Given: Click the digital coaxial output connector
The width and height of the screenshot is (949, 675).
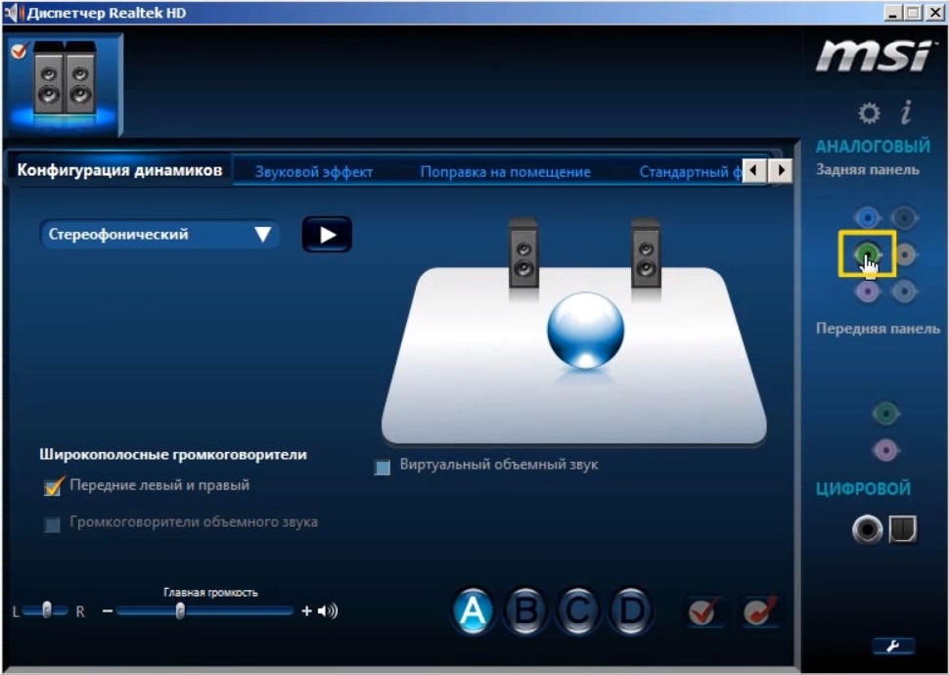Looking at the screenshot, I should (x=867, y=529).
